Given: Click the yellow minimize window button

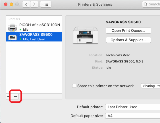Looking at the screenshot, I should (11, 4).
